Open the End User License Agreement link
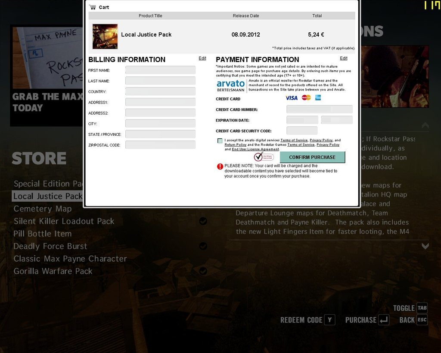This screenshot has height=353, width=441. [x=255, y=149]
